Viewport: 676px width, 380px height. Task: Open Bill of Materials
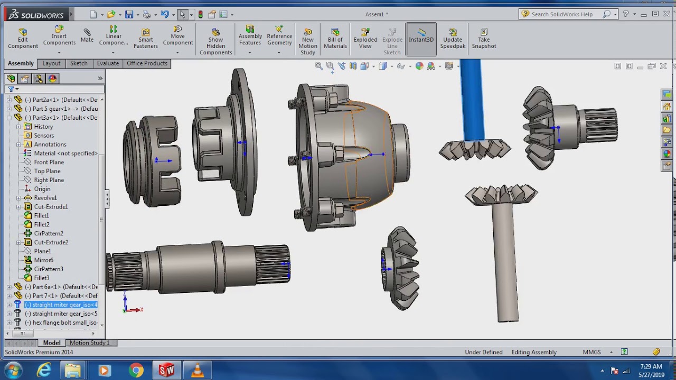(335, 39)
